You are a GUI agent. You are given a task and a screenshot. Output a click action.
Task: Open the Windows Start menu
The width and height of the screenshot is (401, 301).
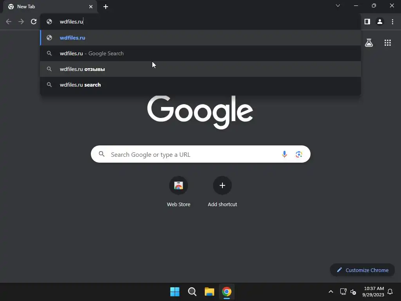[x=175, y=292]
